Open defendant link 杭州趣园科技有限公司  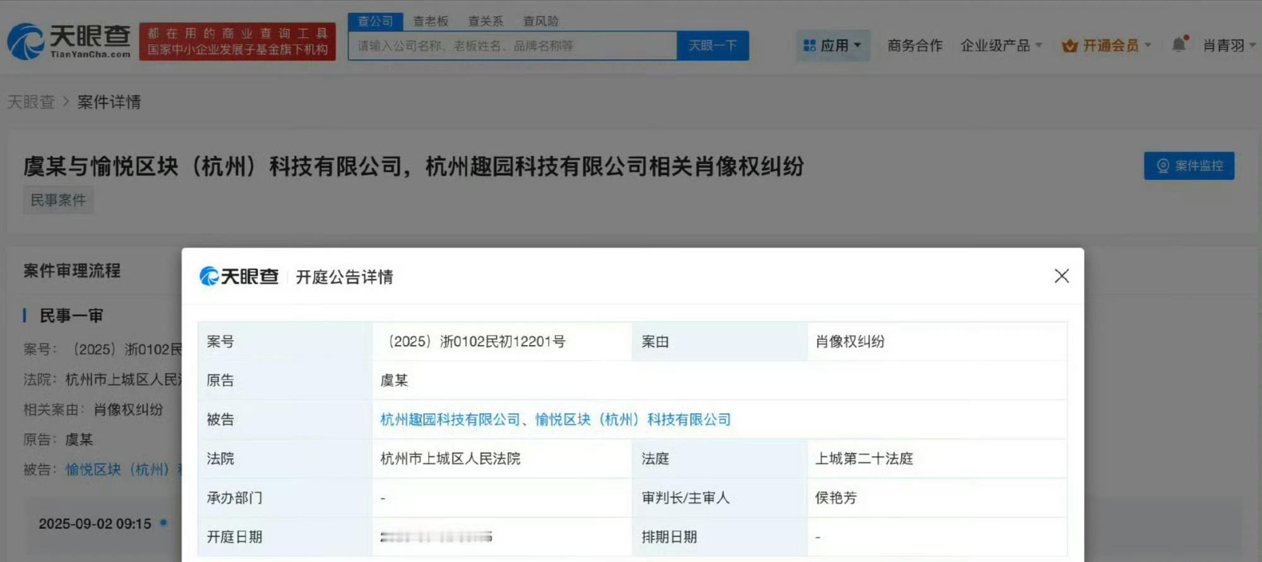tap(450, 419)
